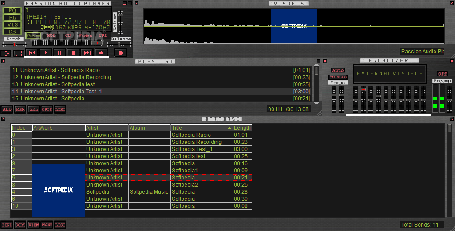Viewport: 455px width, 231px height.
Task: Click the REM button in playlist
Action: [x=20, y=109]
